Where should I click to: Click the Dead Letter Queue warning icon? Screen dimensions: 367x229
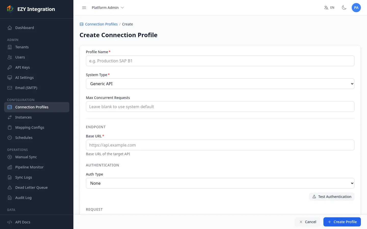tap(10, 188)
